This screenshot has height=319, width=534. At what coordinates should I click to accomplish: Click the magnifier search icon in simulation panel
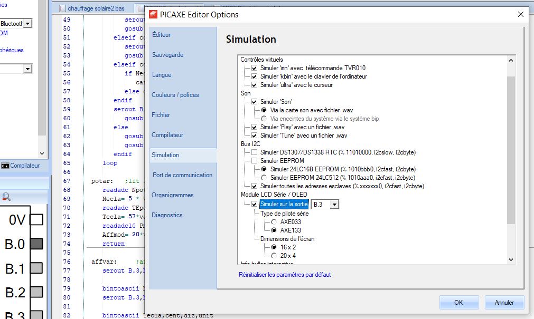[x=6, y=197]
